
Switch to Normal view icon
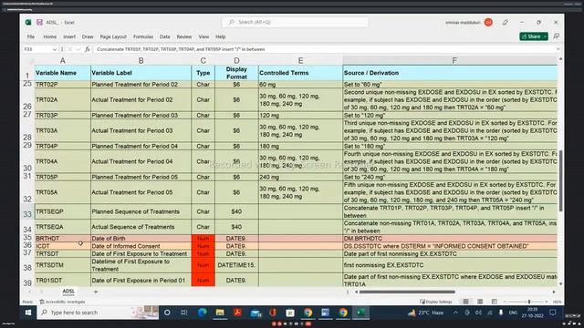pos(465,302)
